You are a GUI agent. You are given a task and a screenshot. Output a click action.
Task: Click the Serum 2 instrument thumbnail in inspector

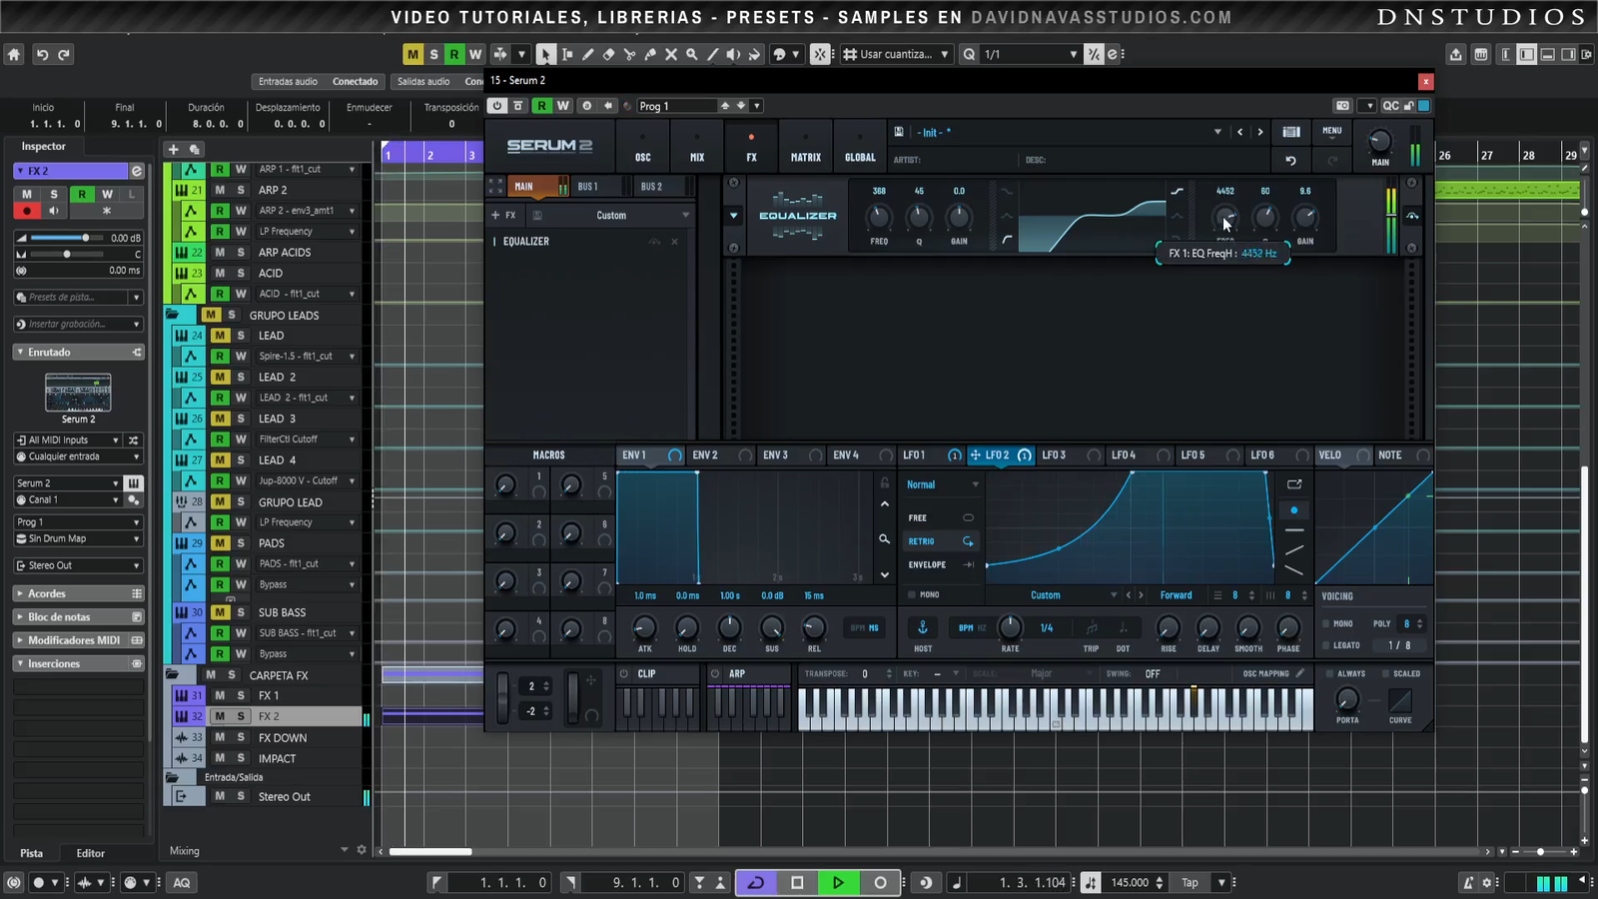click(x=78, y=393)
